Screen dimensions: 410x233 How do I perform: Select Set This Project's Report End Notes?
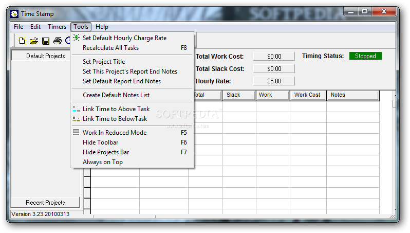tap(133, 71)
